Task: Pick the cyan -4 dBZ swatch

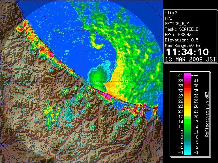Action: click(187, 152)
